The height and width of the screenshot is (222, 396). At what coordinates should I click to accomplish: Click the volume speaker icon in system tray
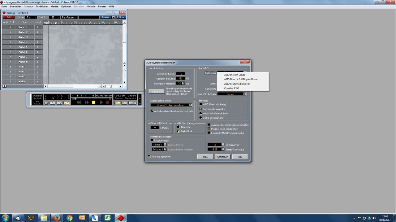click(x=373, y=218)
